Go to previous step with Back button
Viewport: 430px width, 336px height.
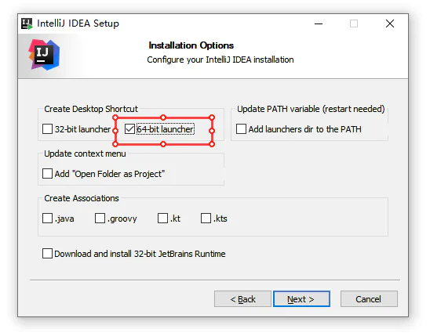(x=242, y=298)
